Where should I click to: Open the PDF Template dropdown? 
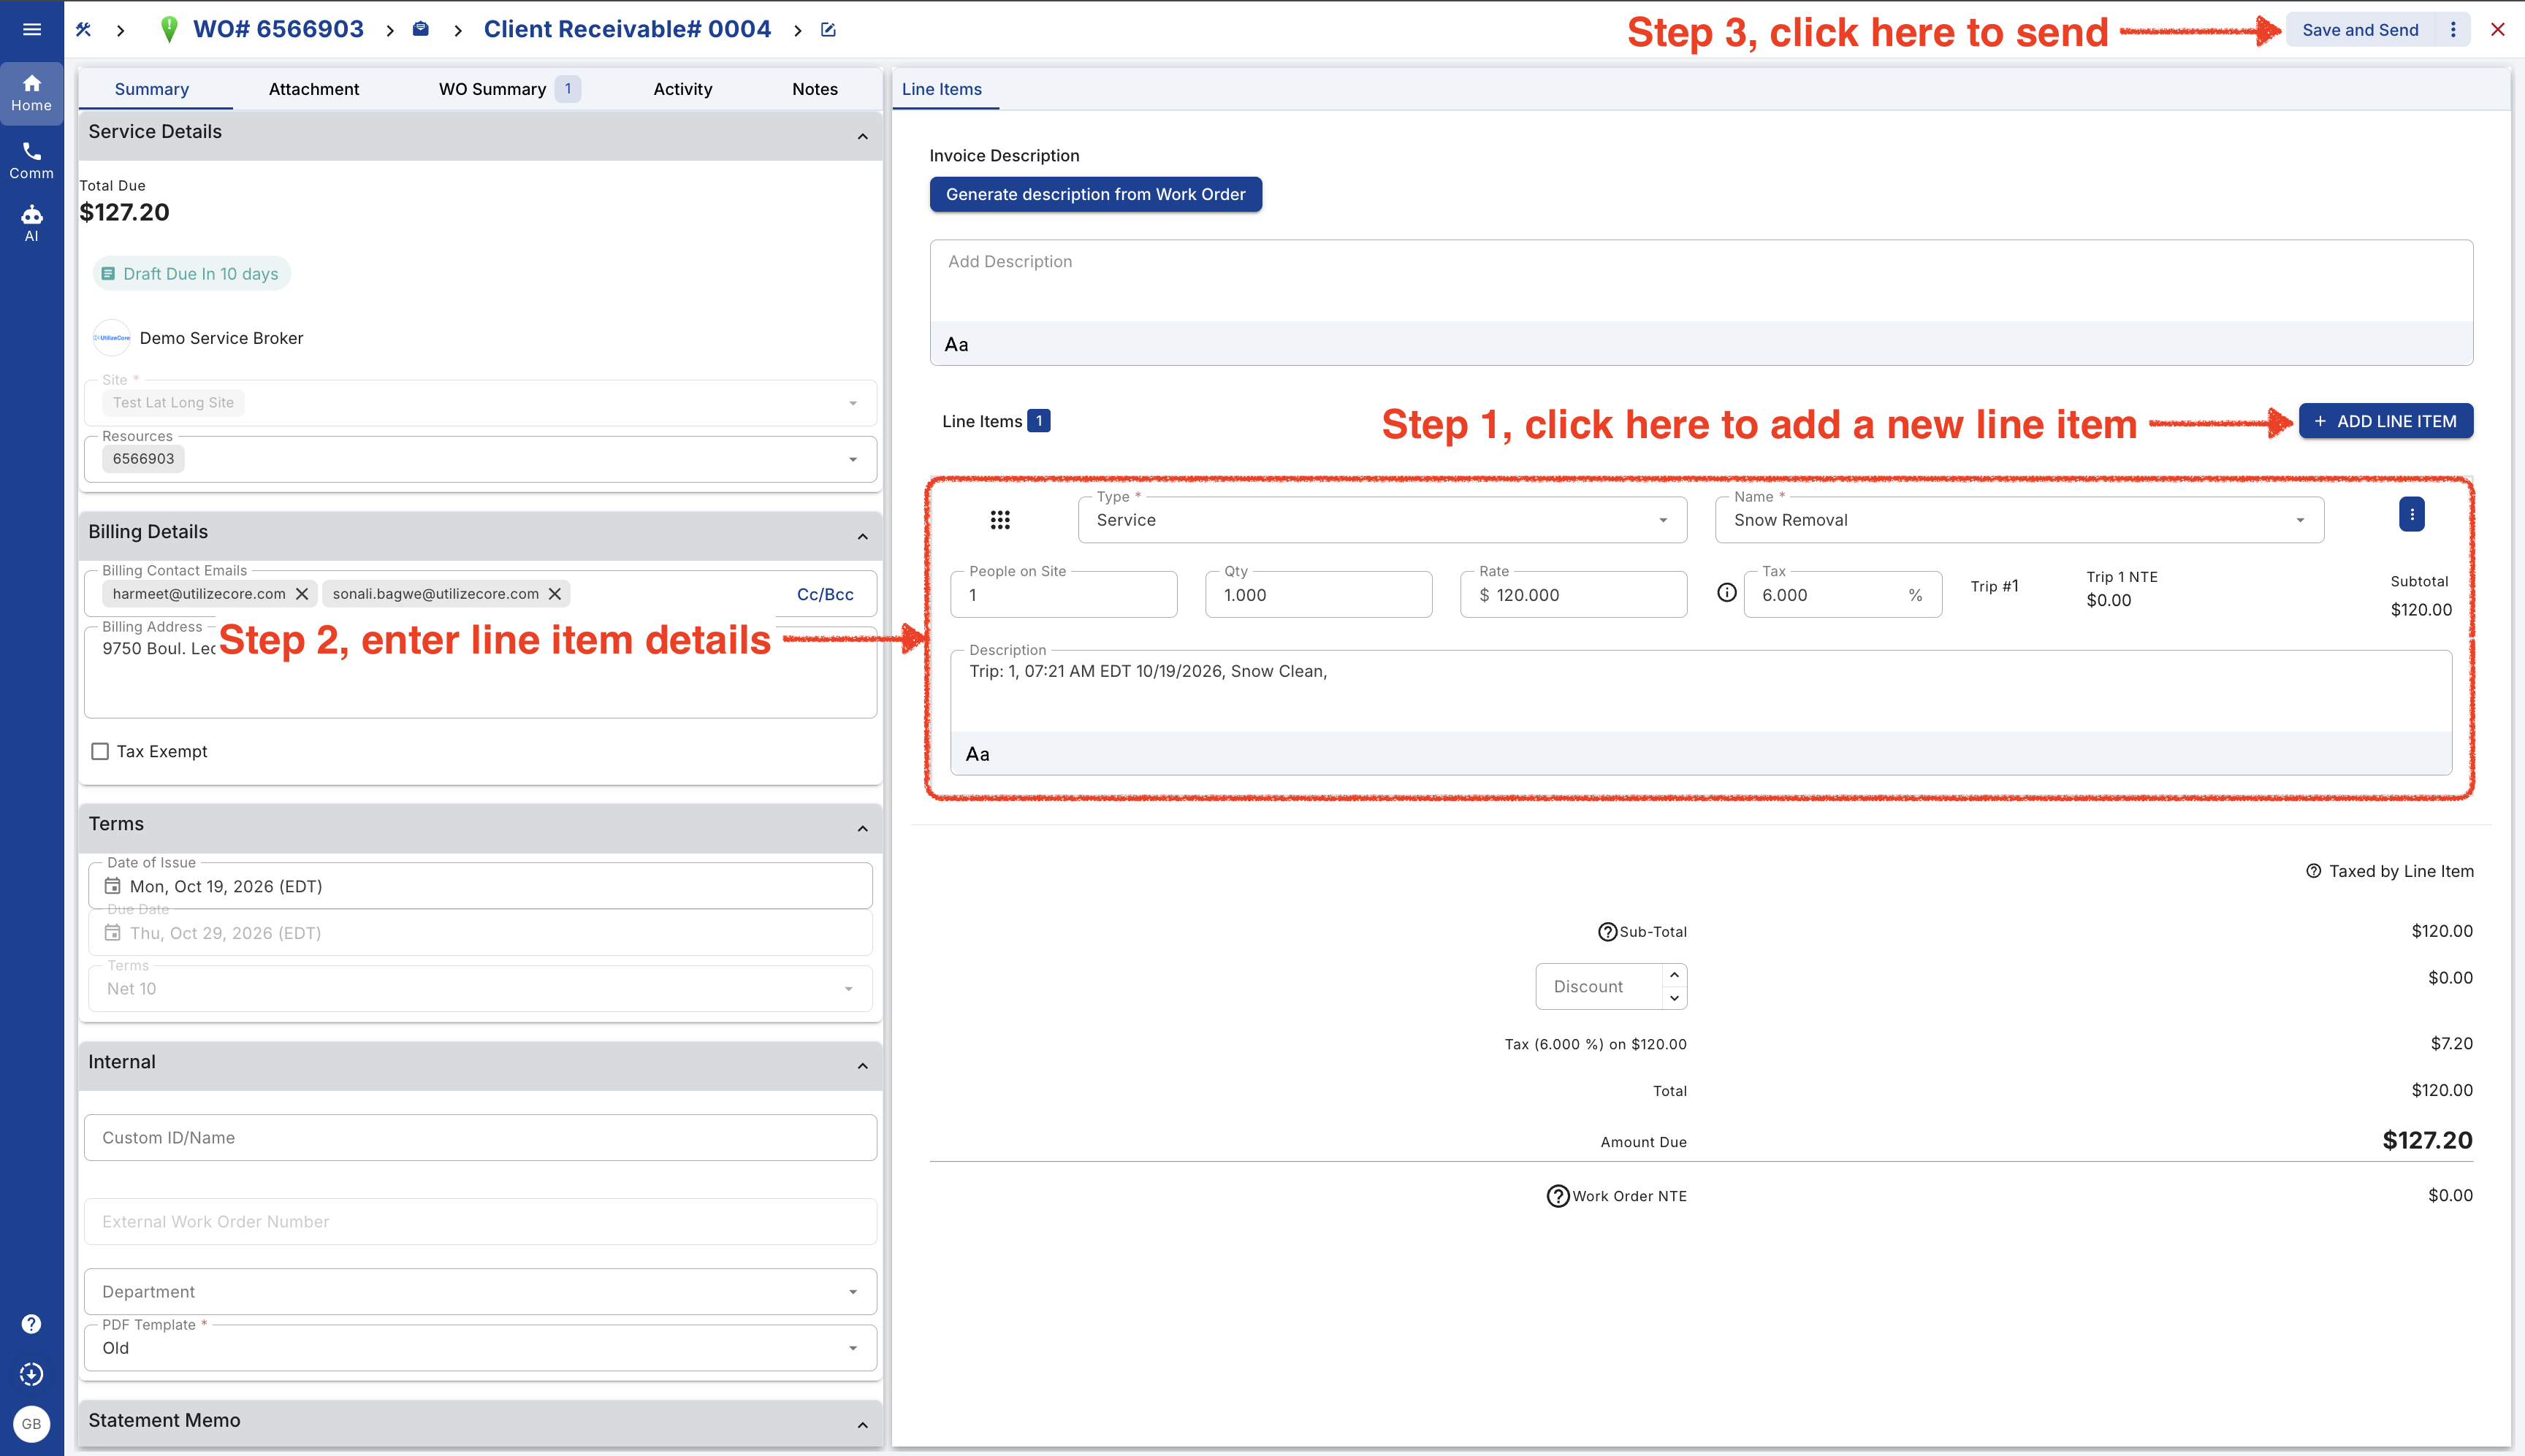[480, 1348]
